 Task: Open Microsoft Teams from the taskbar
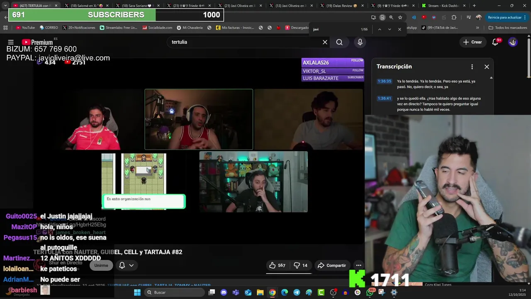pos(236,292)
